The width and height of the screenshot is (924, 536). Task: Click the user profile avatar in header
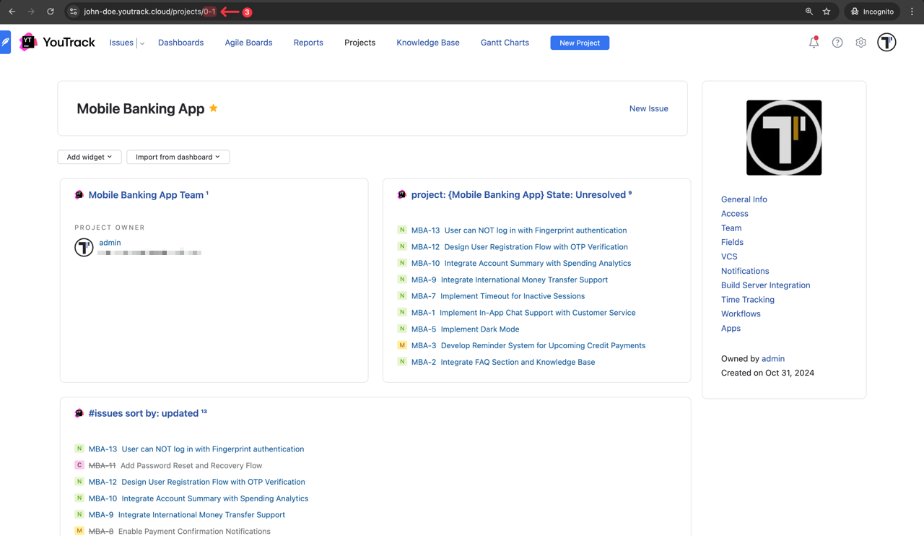(x=886, y=43)
